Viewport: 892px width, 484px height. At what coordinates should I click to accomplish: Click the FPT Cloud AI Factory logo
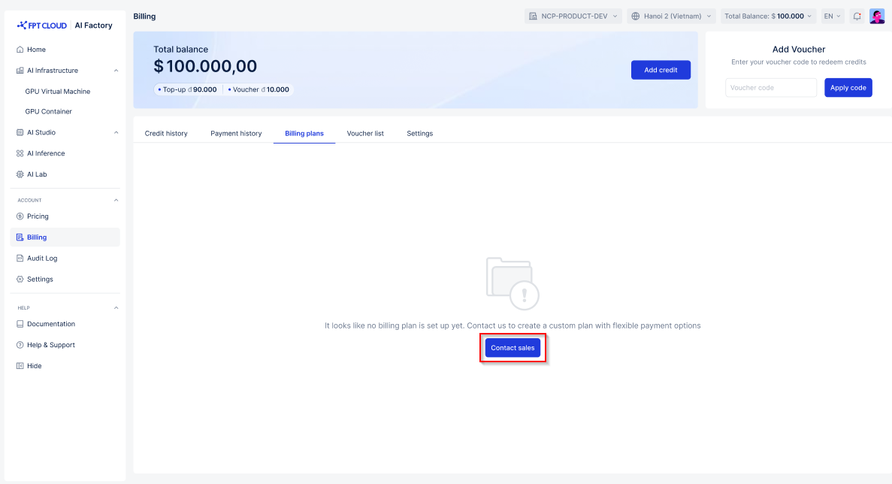pos(65,25)
